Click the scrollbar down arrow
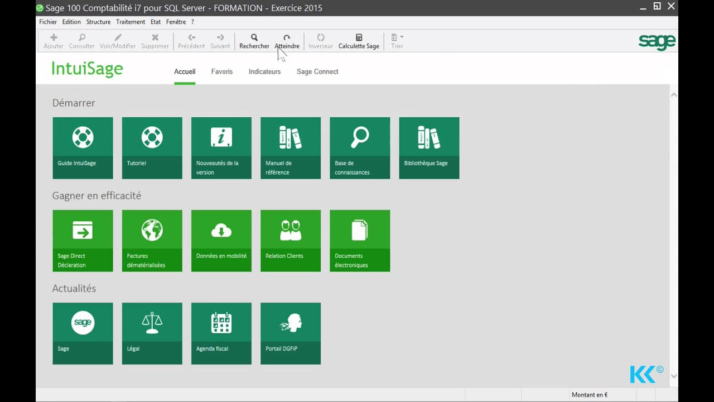This screenshot has width=714, height=402. click(x=674, y=376)
